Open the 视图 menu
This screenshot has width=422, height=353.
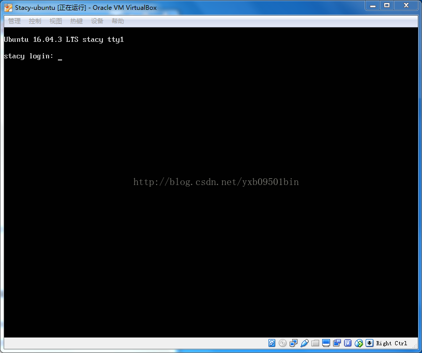[56, 21]
